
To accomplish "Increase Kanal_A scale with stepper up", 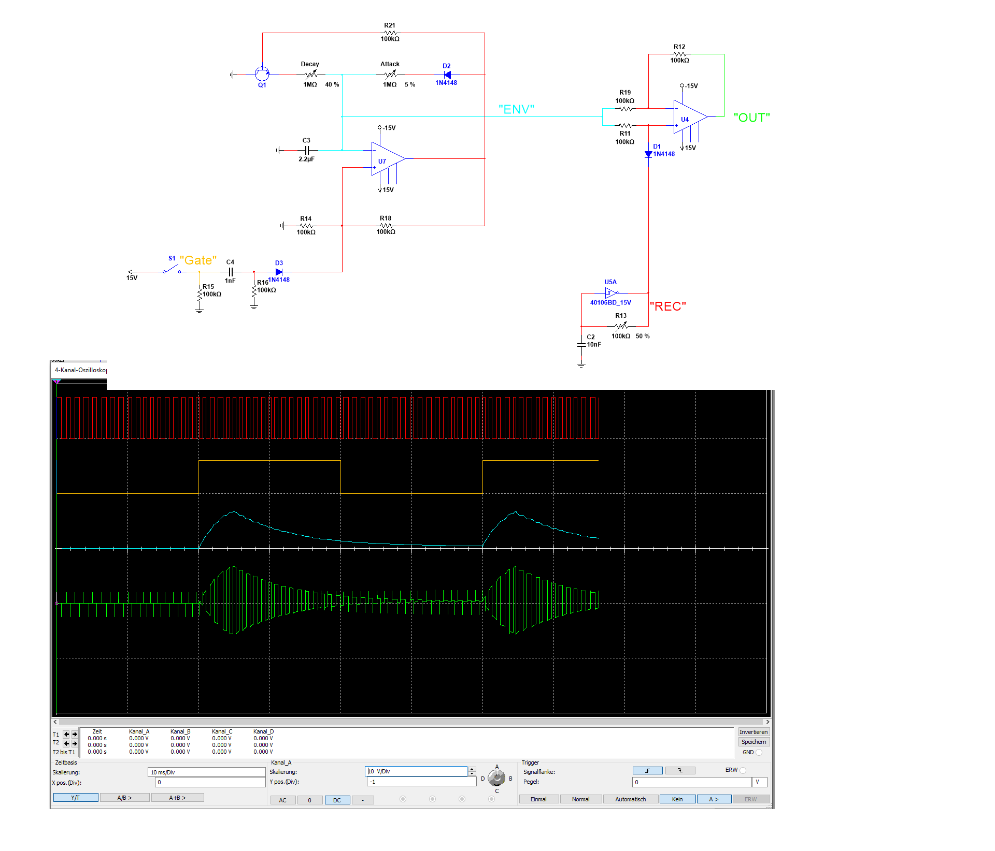I will [472, 769].
